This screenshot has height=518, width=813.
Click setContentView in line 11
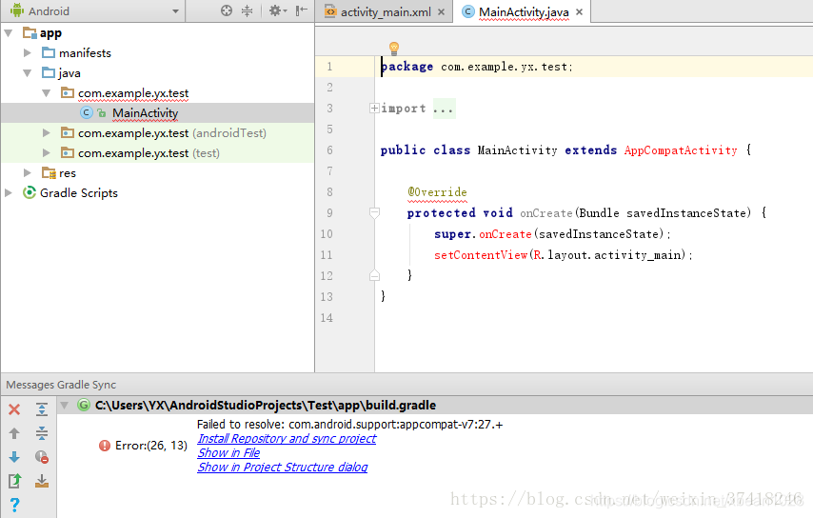(481, 255)
